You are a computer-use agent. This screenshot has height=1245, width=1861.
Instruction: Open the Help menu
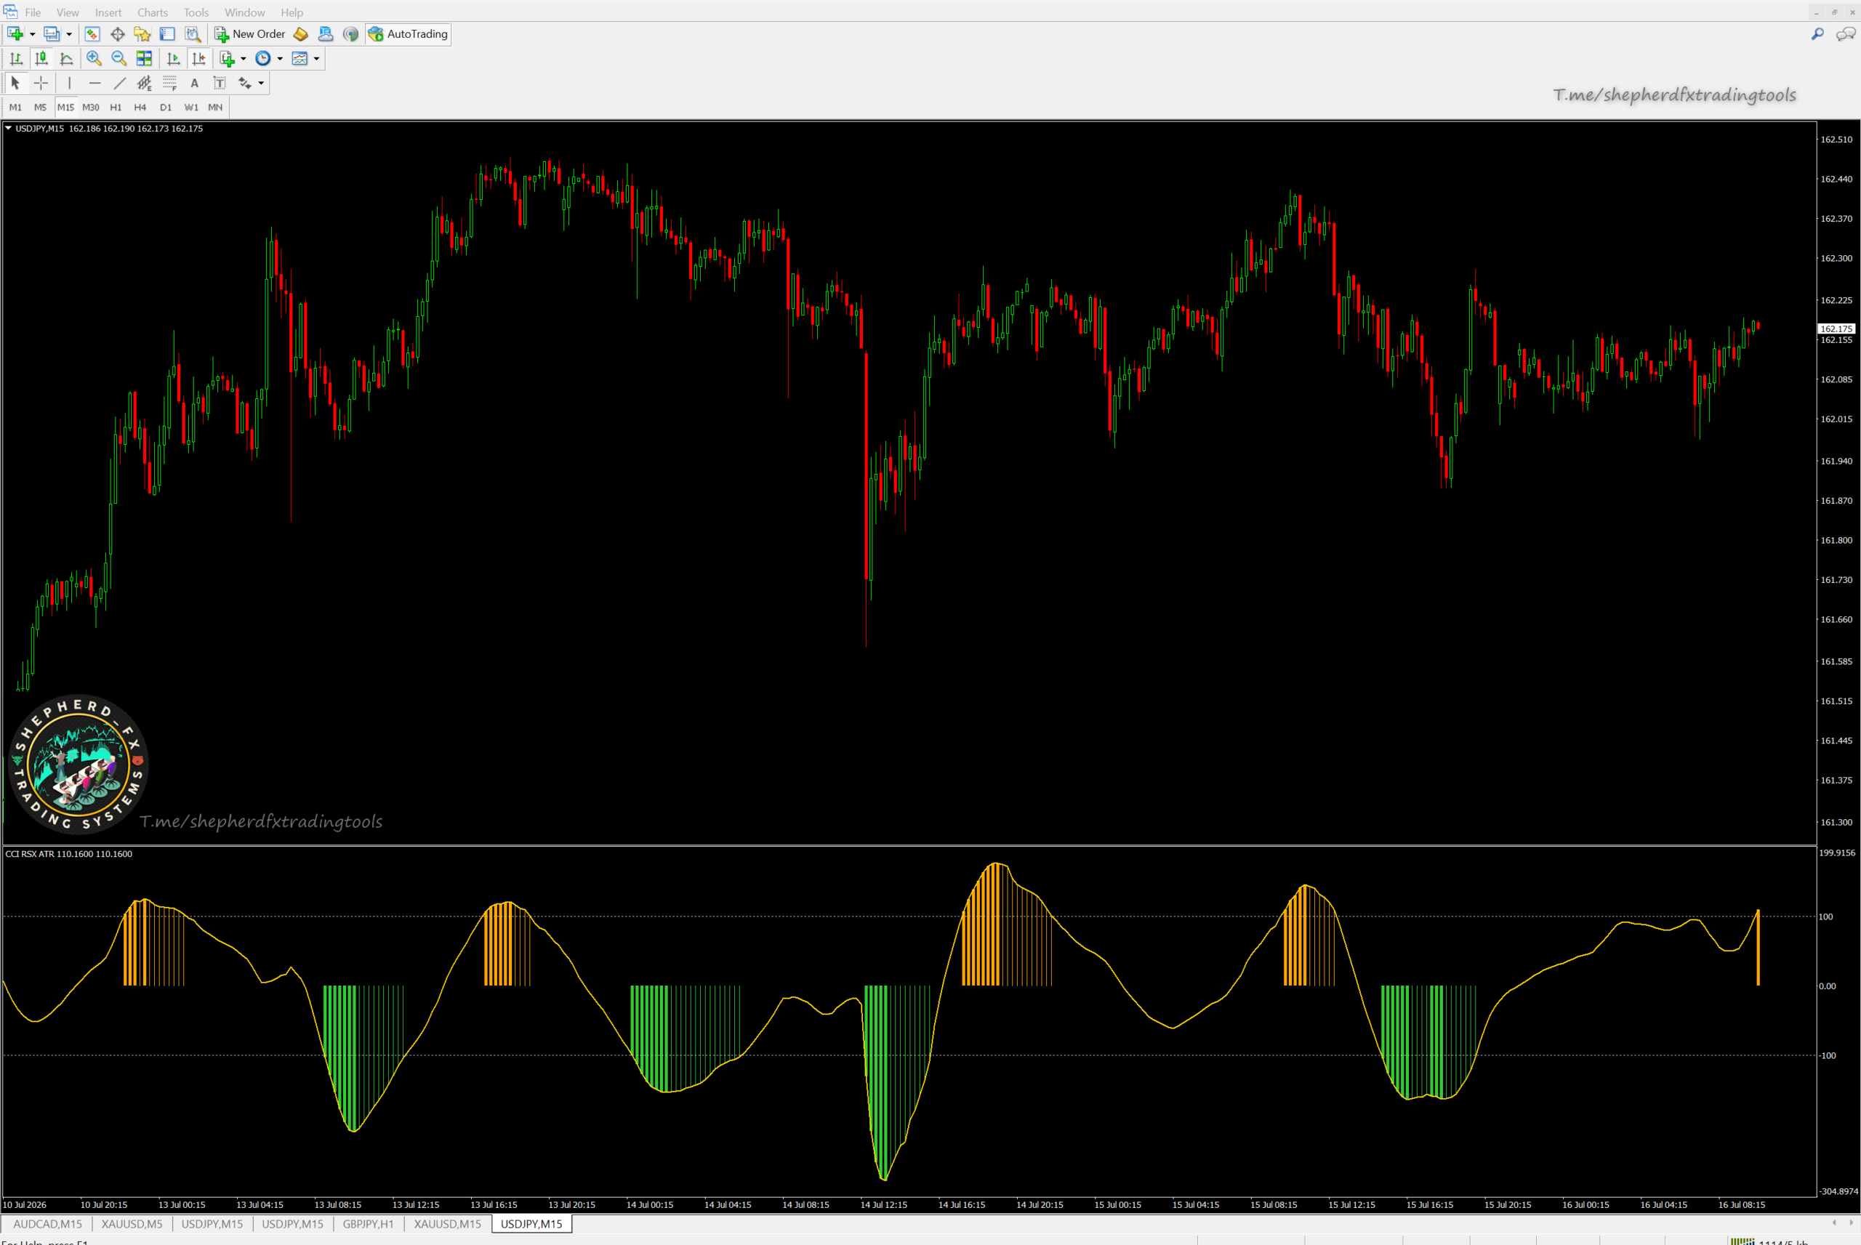[x=292, y=12]
